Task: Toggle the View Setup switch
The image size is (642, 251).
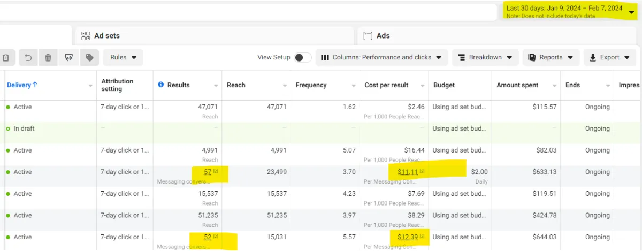Action: coord(302,57)
